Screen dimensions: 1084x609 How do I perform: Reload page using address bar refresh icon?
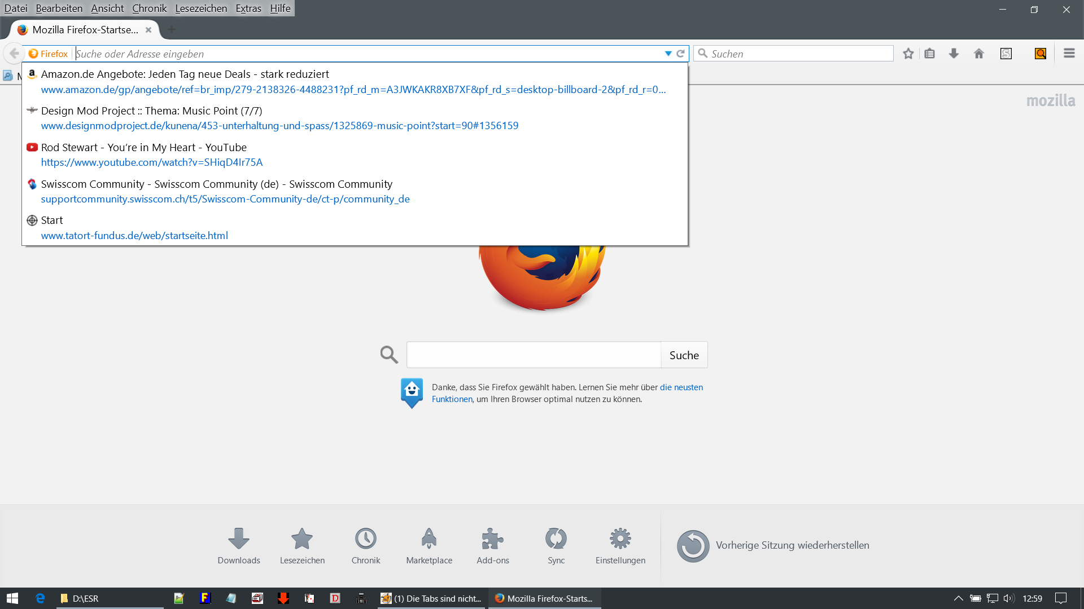tap(680, 54)
